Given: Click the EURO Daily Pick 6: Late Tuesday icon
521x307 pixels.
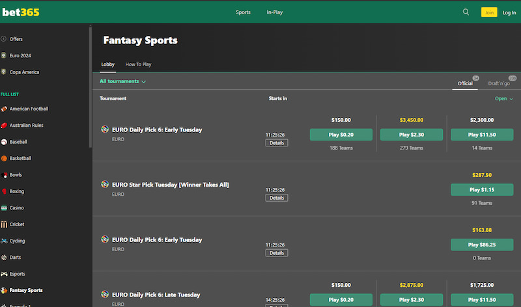Looking at the screenshot, I should (x=105, y=294).
